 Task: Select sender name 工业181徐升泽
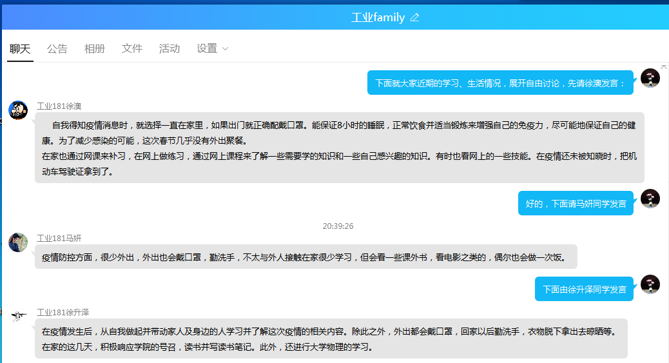point(63,313)
